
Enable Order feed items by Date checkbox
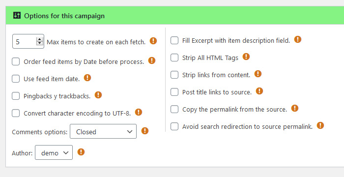[x=16, y=62]
